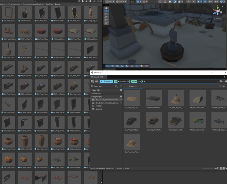Viewport: 227px width, 184px height.
Task: Remove the Prefabs dir filter
Action: click(128, 81)
